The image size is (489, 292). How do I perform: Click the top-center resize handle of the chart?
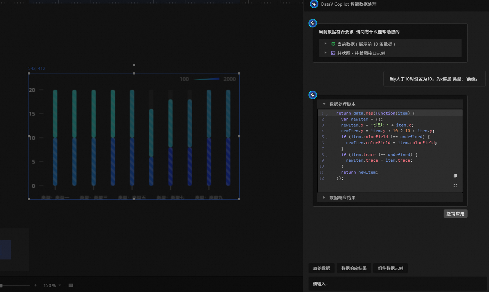click(x=134, y=73)
